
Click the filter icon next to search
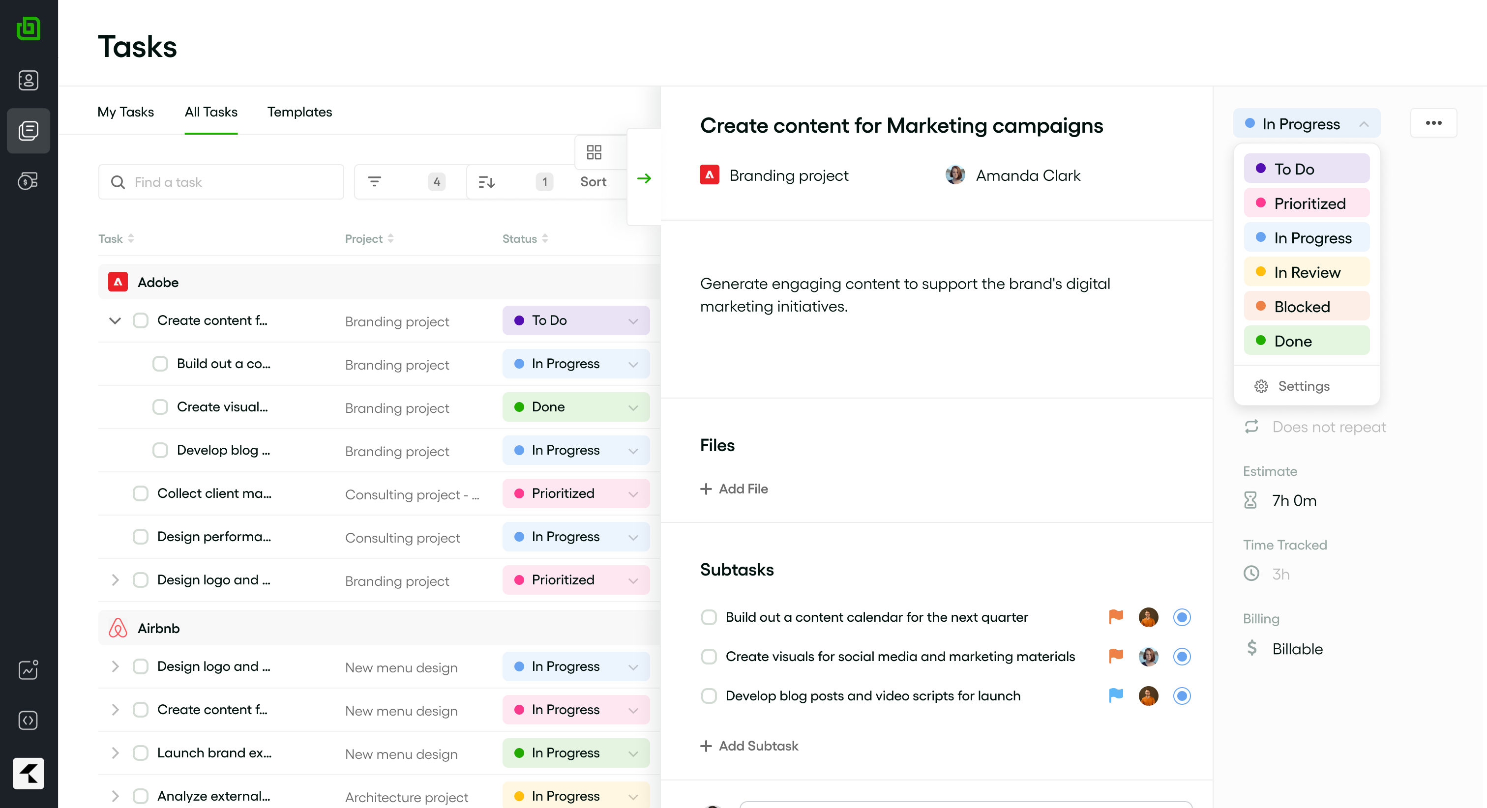375,182
